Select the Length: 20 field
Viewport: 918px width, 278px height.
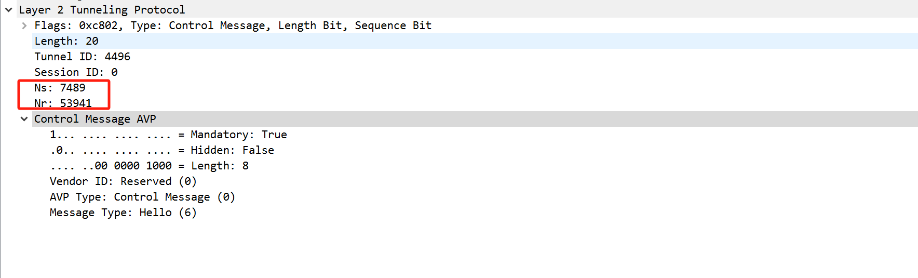click(x=66, y=41)
